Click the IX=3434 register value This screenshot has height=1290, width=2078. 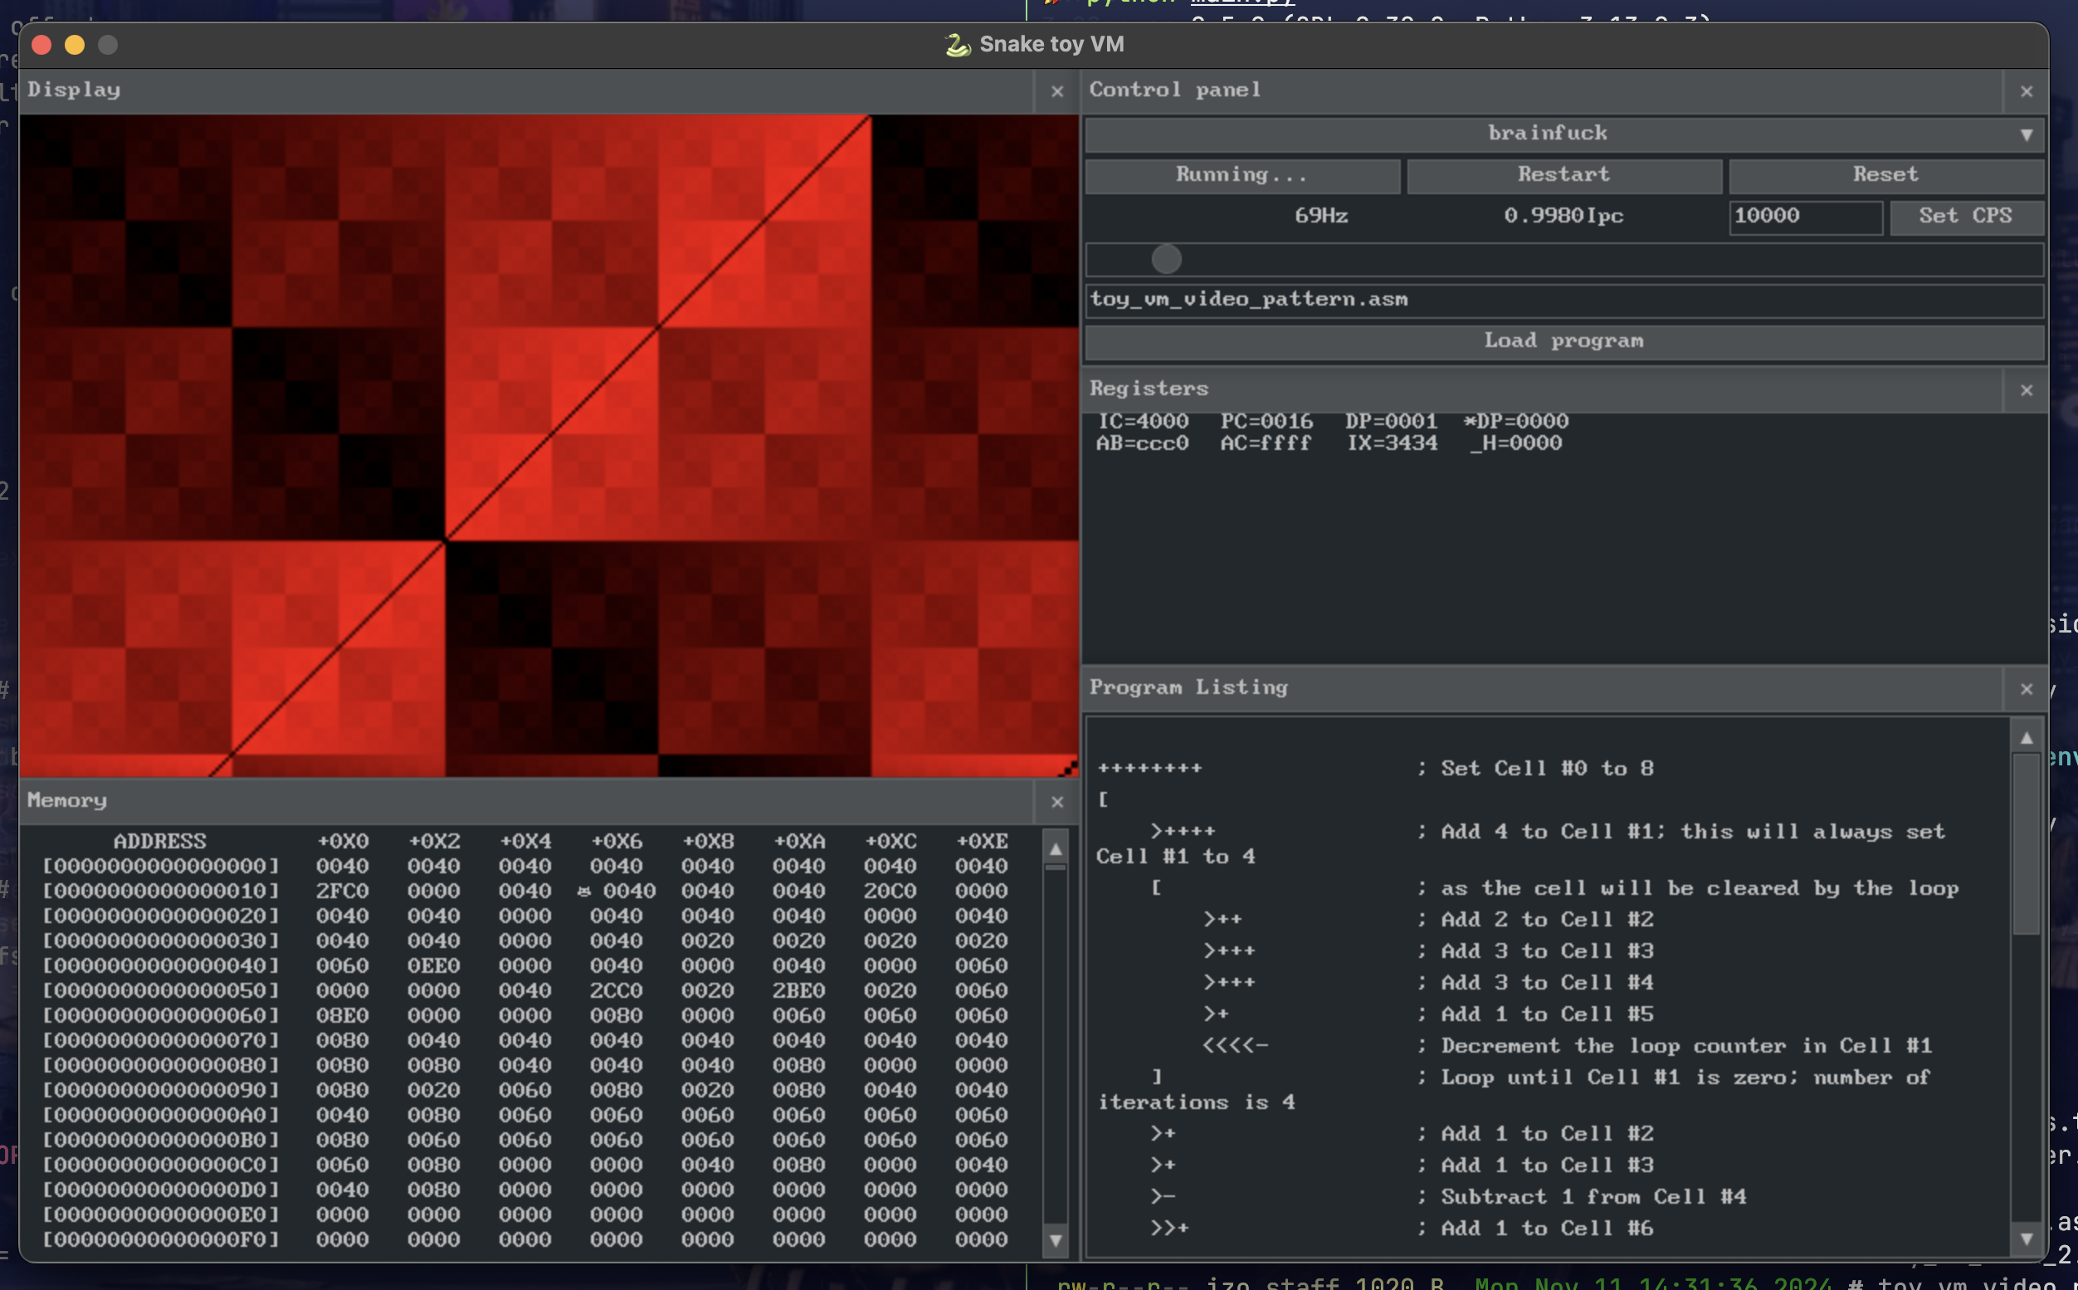coord(1392,443)
